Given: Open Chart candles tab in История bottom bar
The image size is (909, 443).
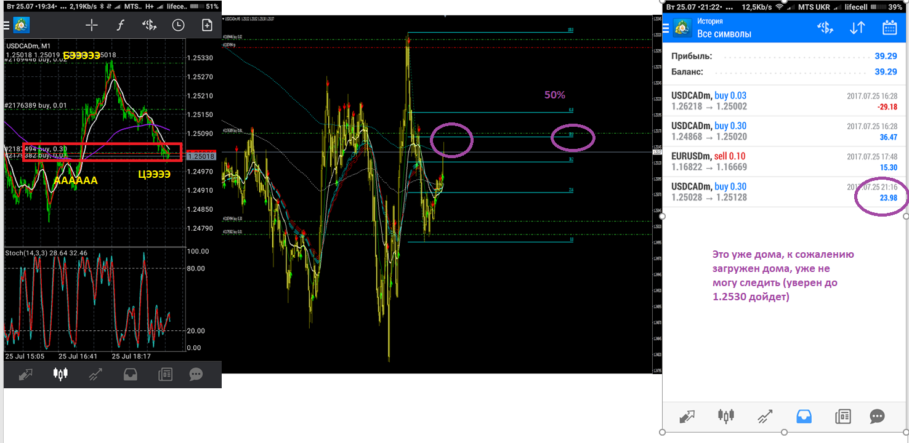Looking at the screenshot, I should click(726, 417).
